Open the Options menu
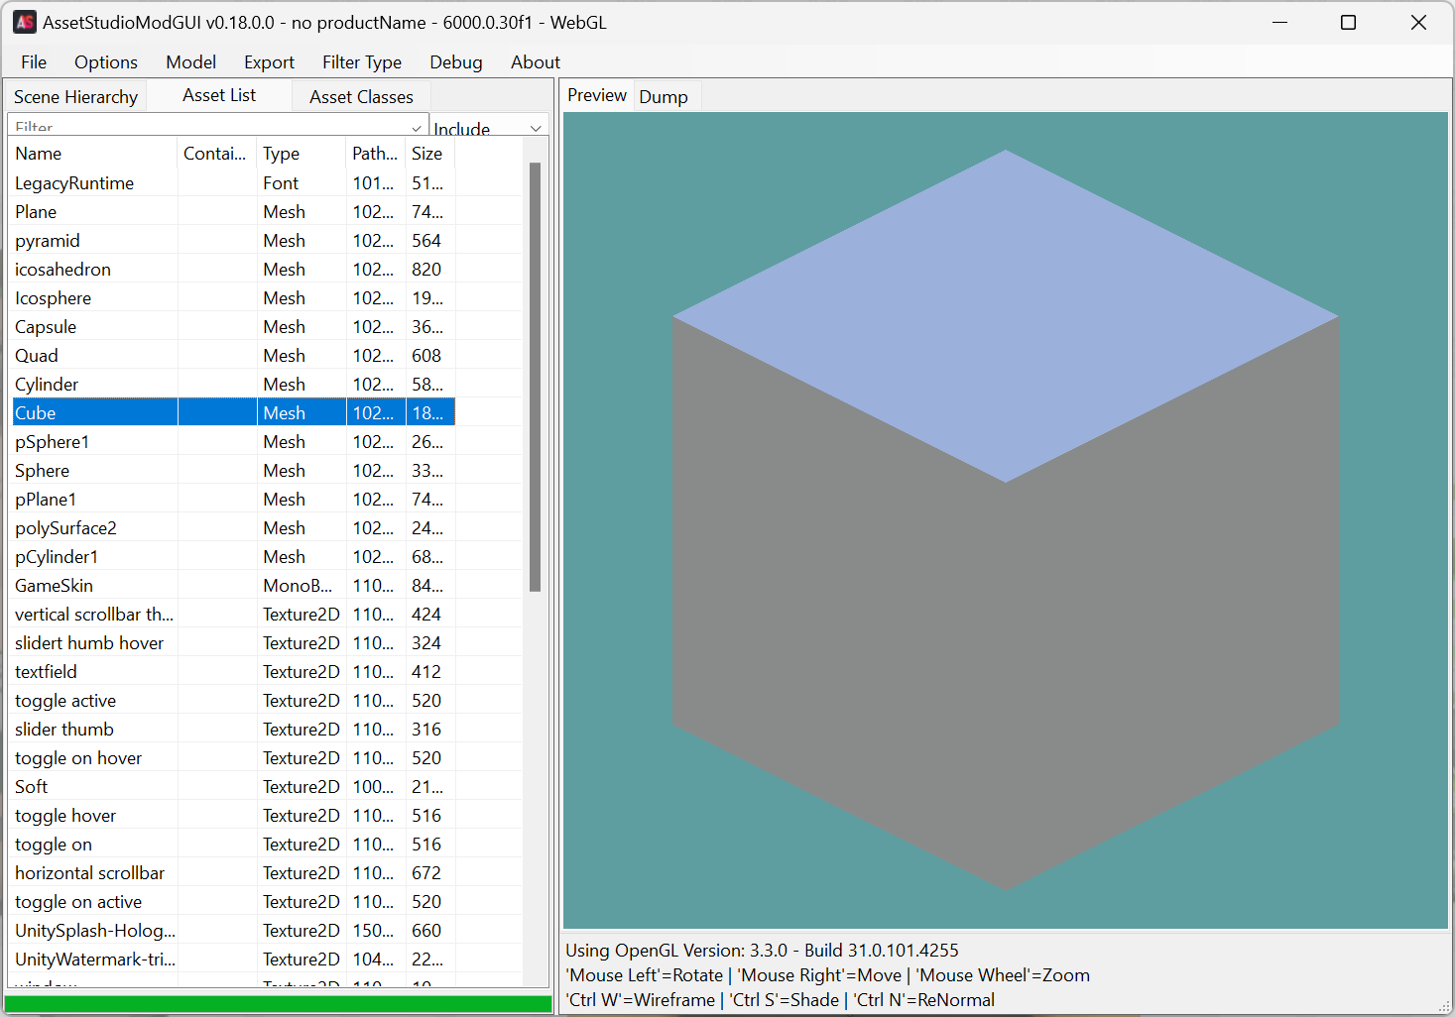1455x1017 pixels. click(x=106, y=62)
